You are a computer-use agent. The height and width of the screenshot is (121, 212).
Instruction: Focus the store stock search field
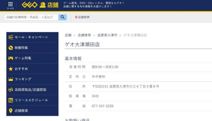coord(31,17)
